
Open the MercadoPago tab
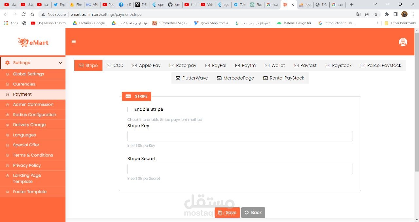pyautogui.click(x=236, y=78)
